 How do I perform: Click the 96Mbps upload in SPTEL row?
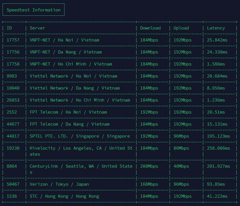click(x=181, y=136)
